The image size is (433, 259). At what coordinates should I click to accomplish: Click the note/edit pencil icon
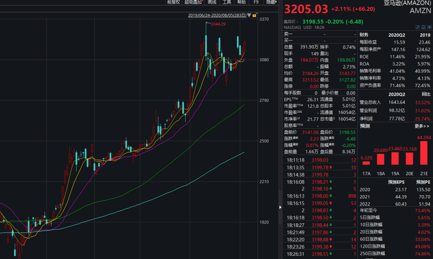(417, 27)
